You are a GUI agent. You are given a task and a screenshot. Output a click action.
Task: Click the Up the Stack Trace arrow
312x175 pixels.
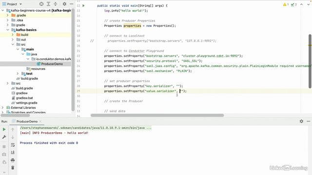coord(13,130)
